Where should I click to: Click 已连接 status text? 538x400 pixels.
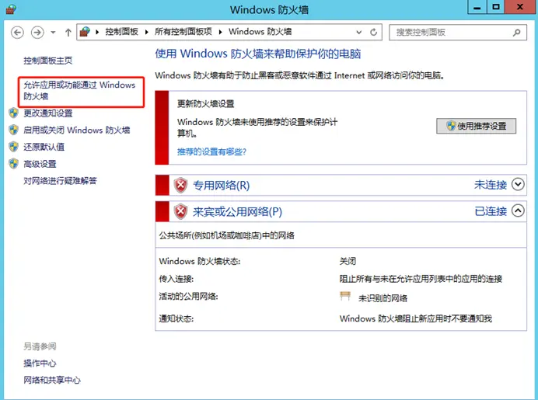491,211
